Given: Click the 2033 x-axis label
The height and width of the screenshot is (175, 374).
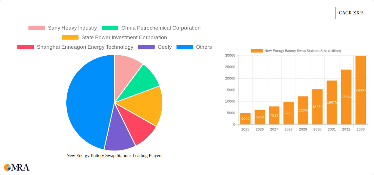Looking at the screenshot, I should [361, 129].
